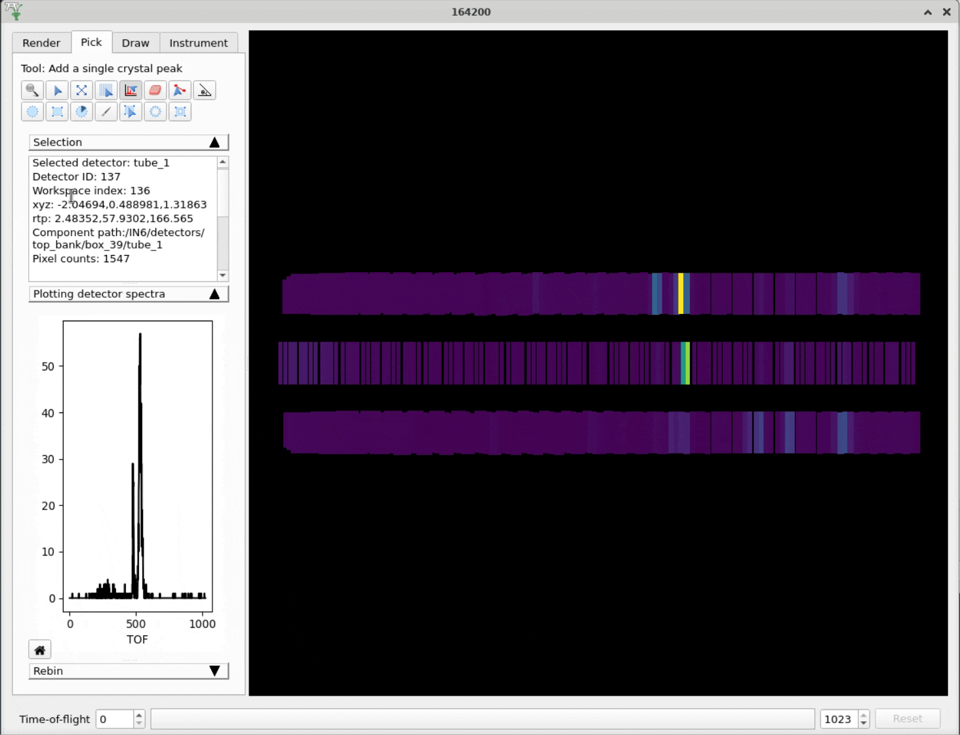Pick the tube selection tool
This screenshot has width=960, height=735.
tap(106, 90)
